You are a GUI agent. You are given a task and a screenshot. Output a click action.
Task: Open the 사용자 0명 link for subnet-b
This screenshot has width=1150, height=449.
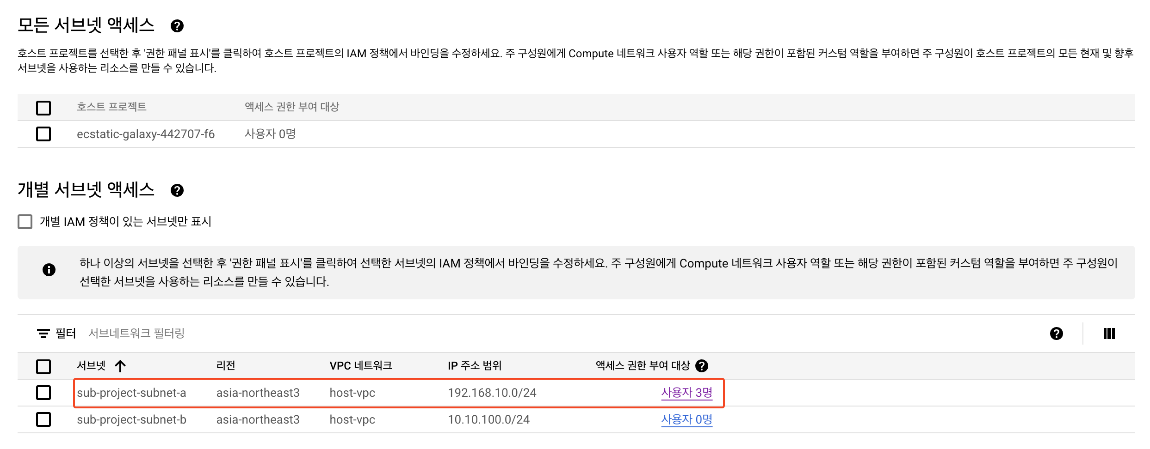pyautogui.click(x=686, y=419)
